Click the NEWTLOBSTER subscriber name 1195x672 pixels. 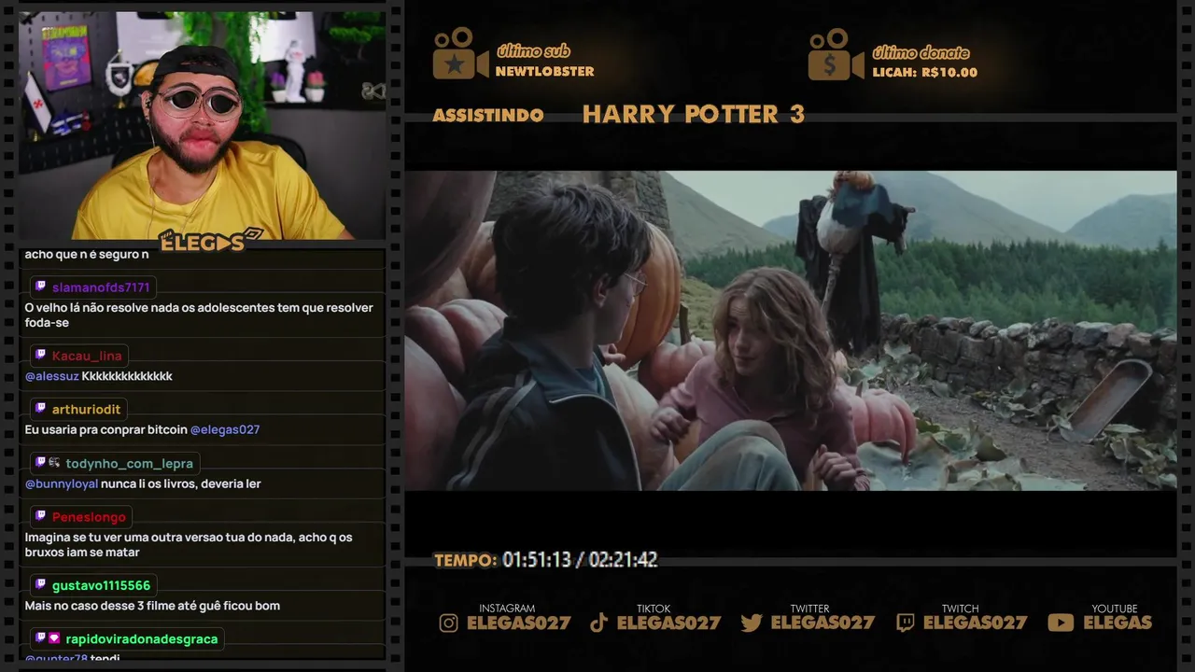click(544, 72)
